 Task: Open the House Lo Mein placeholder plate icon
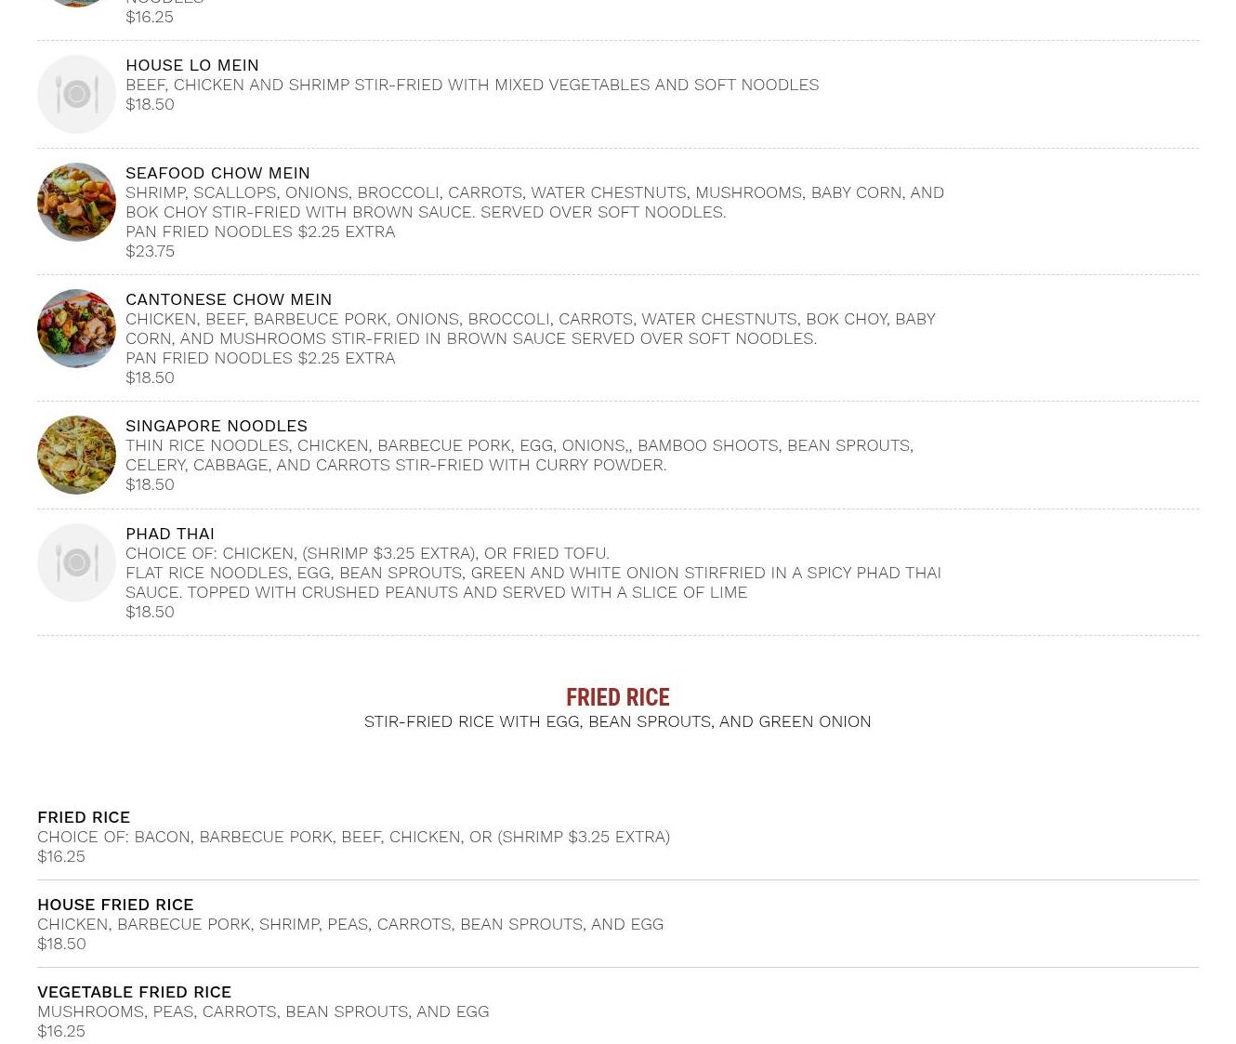76,94
